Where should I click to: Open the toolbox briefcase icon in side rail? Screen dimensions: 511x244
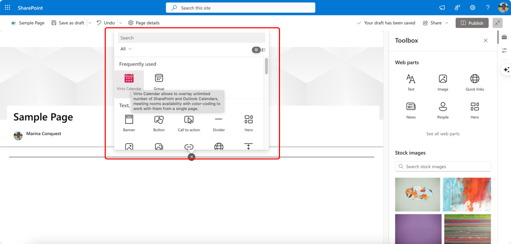click(504, 37)
